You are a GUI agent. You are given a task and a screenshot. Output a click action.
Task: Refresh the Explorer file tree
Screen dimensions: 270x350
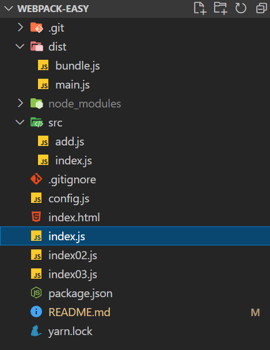(241, 9)
